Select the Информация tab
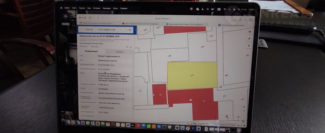This screenshot has width=325, height=133. pyautogui.click(x=91, y=51)
